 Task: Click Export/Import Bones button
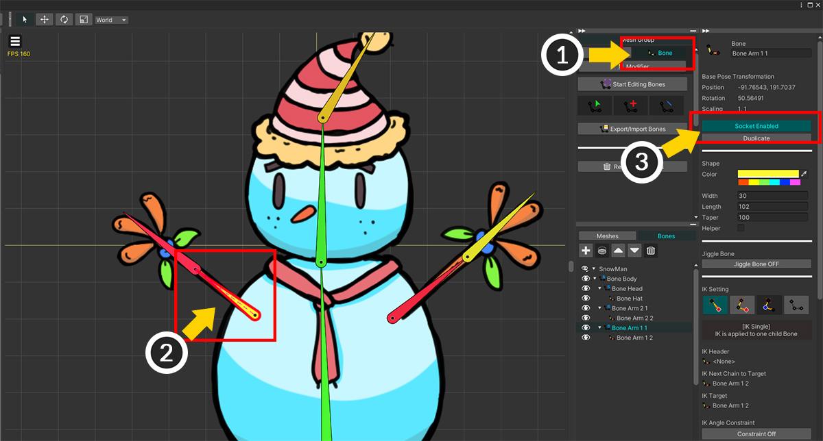point(633,129)
